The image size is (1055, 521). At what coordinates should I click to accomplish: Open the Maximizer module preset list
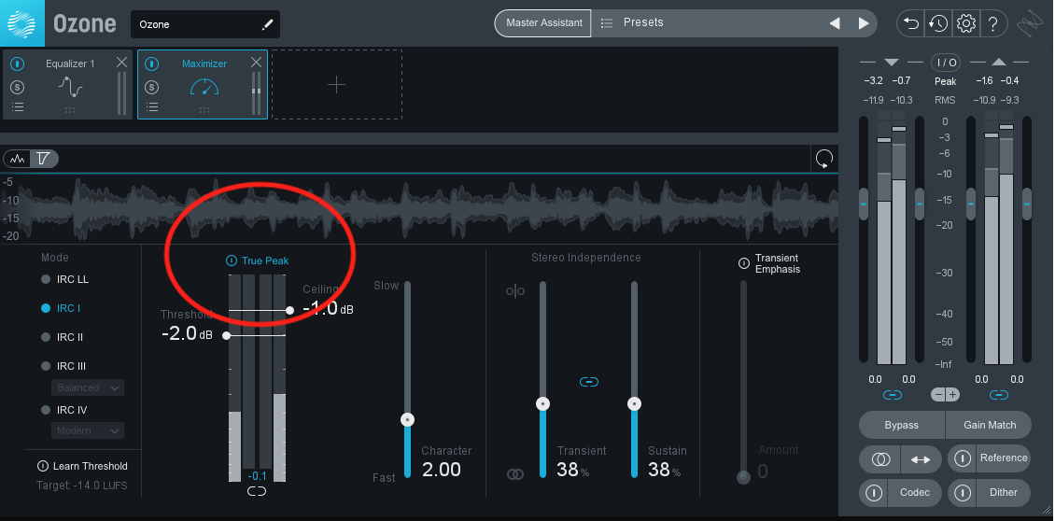click(x=152, y=107)
